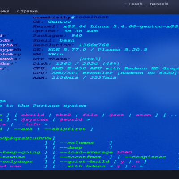
Task: Click the 'RAM: 2156MiB / 3537MiB' line
Action: [75, 77]
